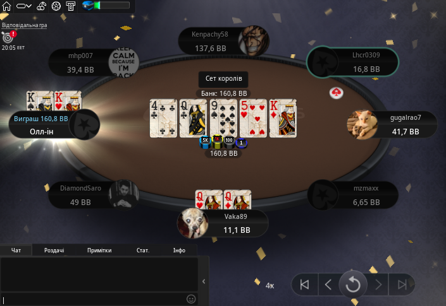Viewport: 446px width, 306px height.
Task: Switch to the Роздачі tab
Action: [x=54, y=250]
